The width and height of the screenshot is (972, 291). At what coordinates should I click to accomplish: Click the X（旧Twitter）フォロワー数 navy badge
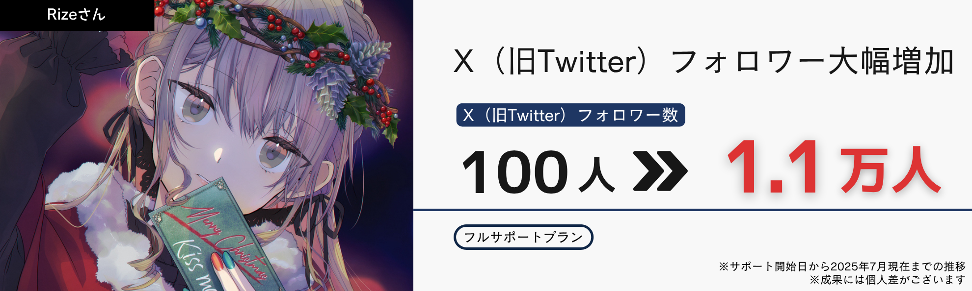coord(570,115)
